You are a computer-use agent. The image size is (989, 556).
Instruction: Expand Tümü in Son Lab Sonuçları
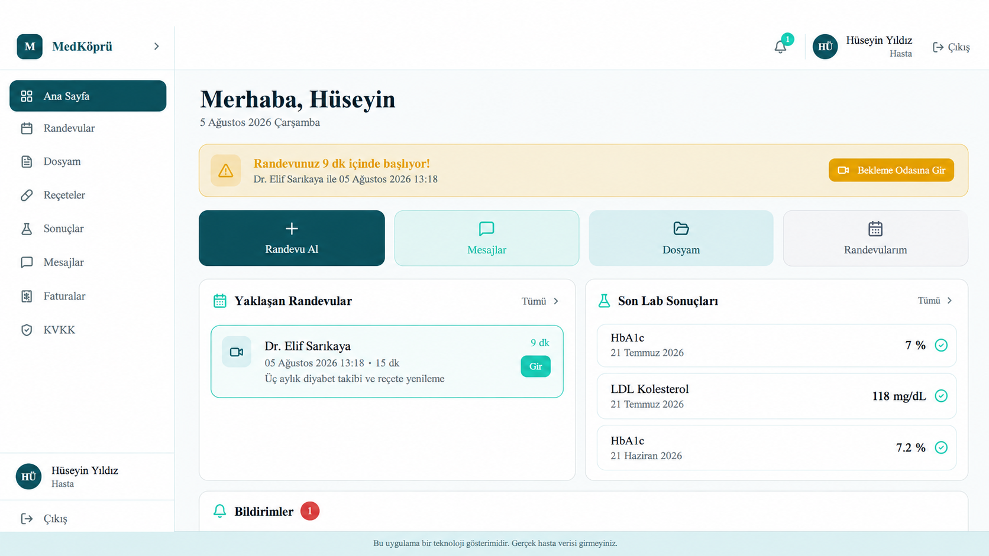pos(935,301)
